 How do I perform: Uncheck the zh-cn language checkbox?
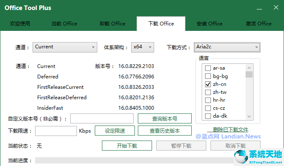point(208,84)
